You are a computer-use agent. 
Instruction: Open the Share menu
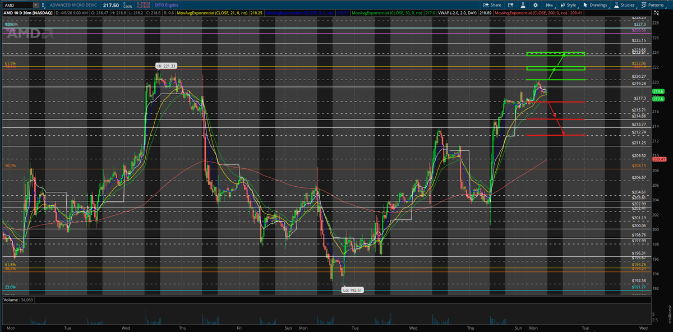click(x=492, y=5)
